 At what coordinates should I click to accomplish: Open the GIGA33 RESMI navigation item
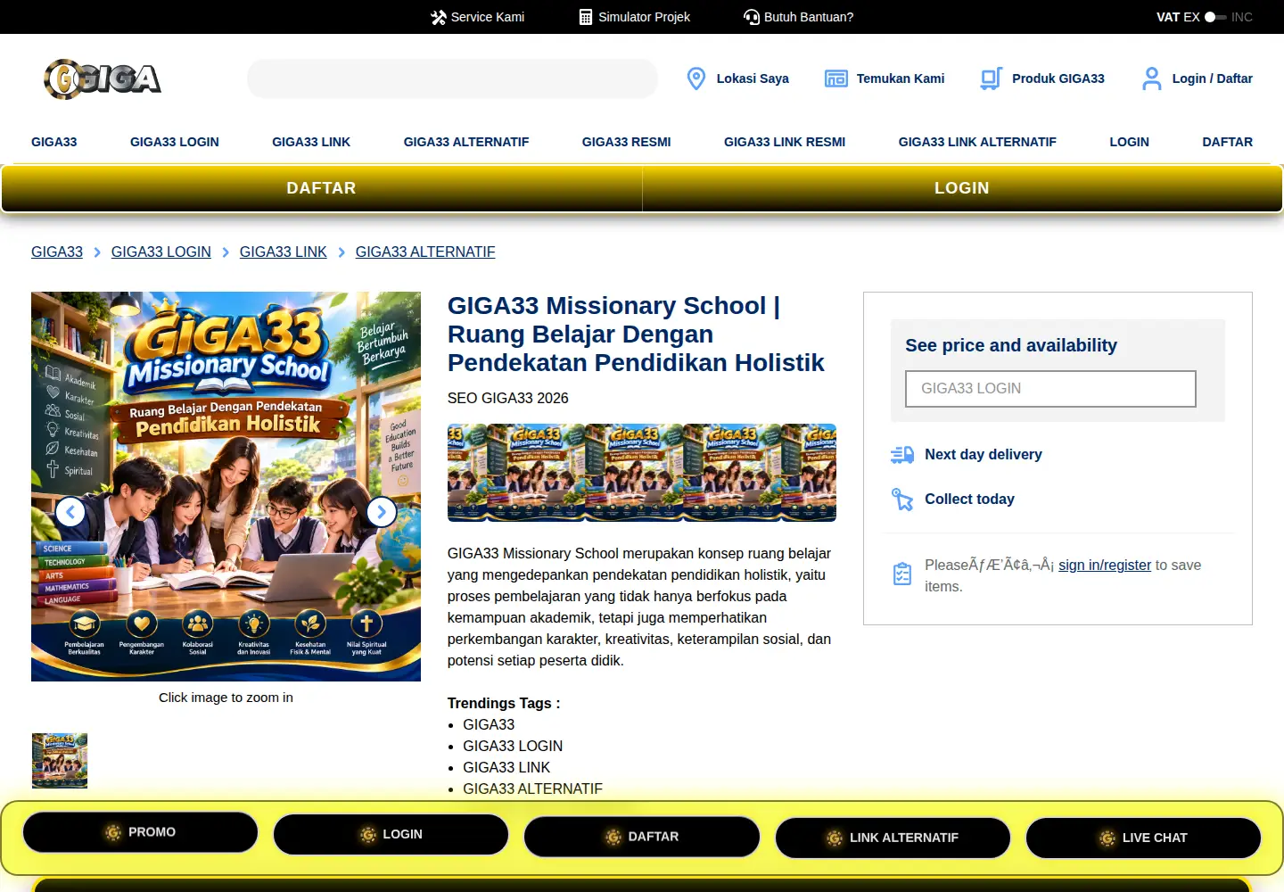click(x=627, y=142)
